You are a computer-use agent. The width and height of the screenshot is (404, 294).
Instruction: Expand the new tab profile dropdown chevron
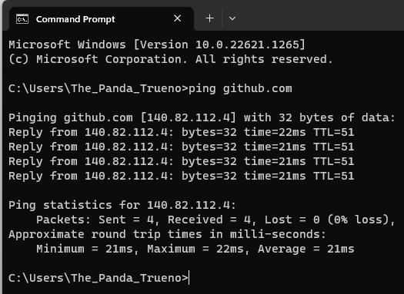[232, 18]
